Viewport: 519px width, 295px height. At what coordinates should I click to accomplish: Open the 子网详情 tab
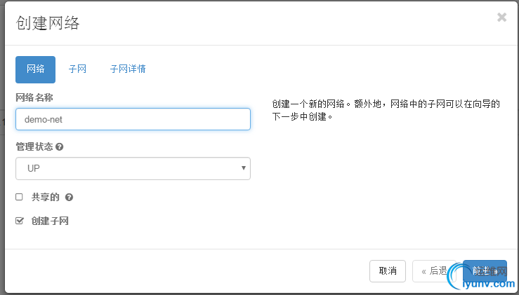pos(128,69)
